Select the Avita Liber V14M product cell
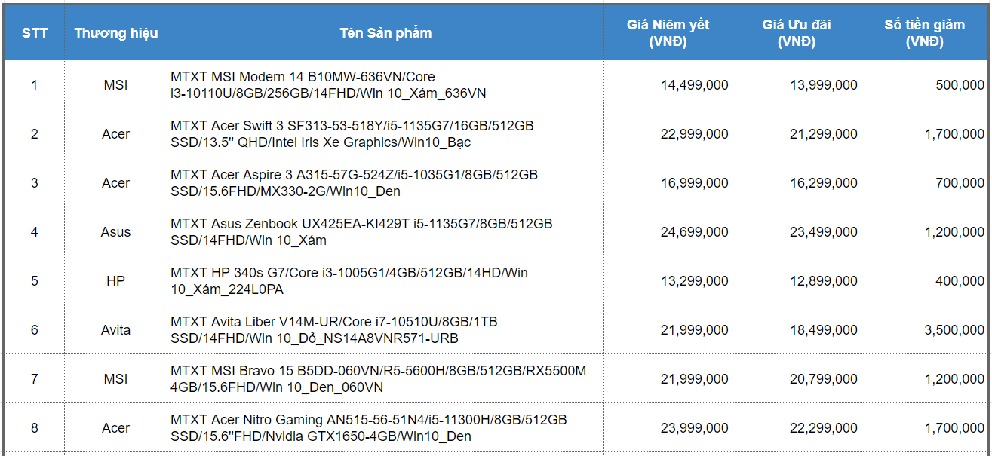 (x=385, y=330)
